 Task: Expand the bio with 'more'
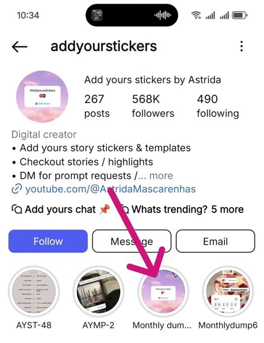point(161,175)
